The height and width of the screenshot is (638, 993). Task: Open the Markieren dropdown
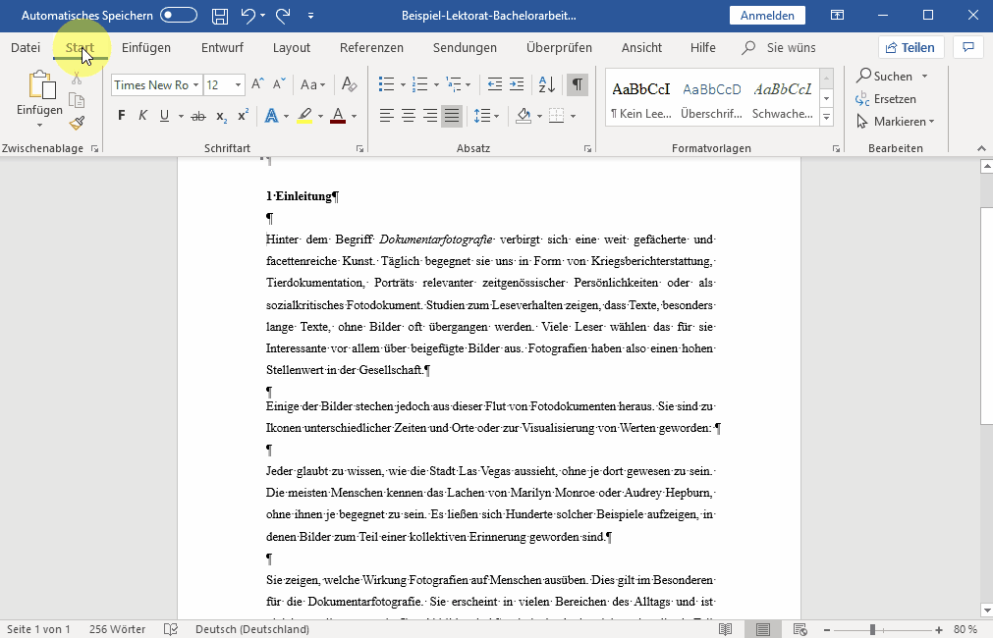(895, 121)
